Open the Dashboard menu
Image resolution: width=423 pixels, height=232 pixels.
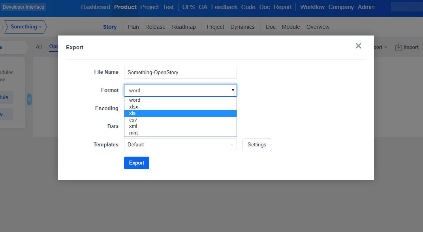click(96, 7)
